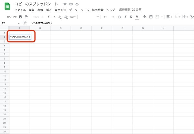
Task: Print the spreadsheet
Action: [x=20, y=17]
